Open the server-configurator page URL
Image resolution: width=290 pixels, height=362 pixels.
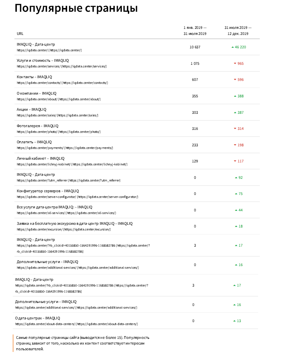(x=78, y=197)
